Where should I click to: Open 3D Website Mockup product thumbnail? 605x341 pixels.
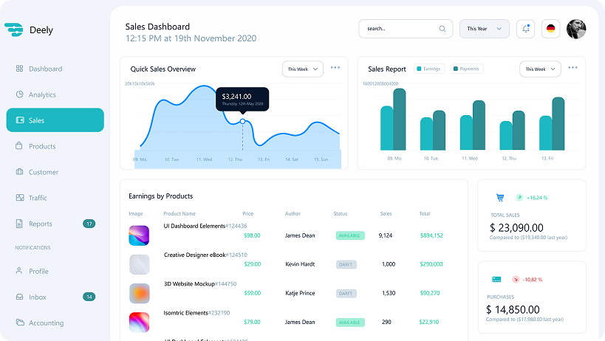click(139, 293)
